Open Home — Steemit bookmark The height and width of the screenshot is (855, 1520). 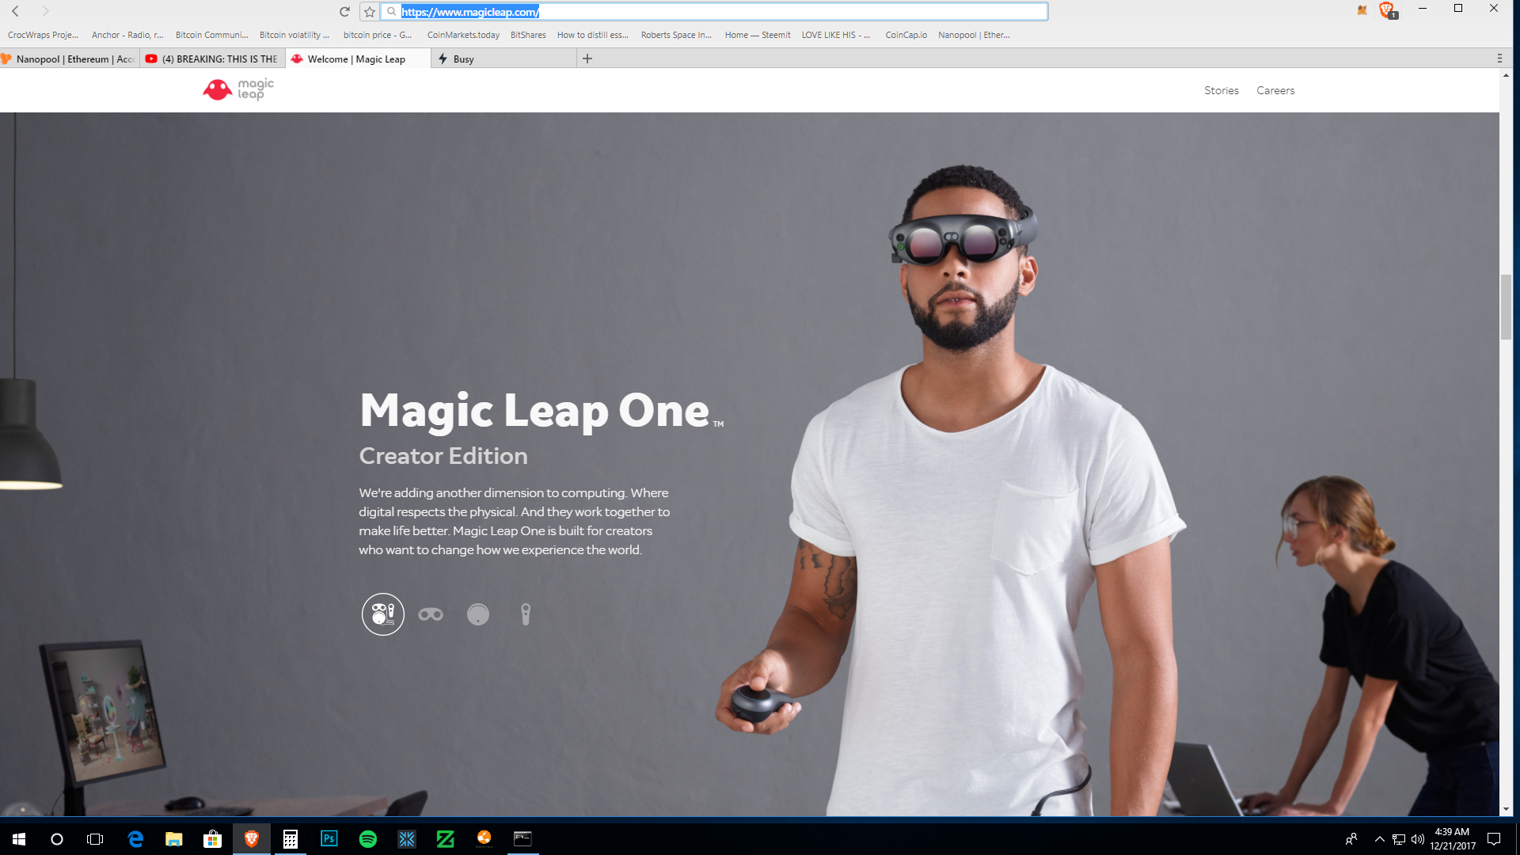tap(758, 35)
